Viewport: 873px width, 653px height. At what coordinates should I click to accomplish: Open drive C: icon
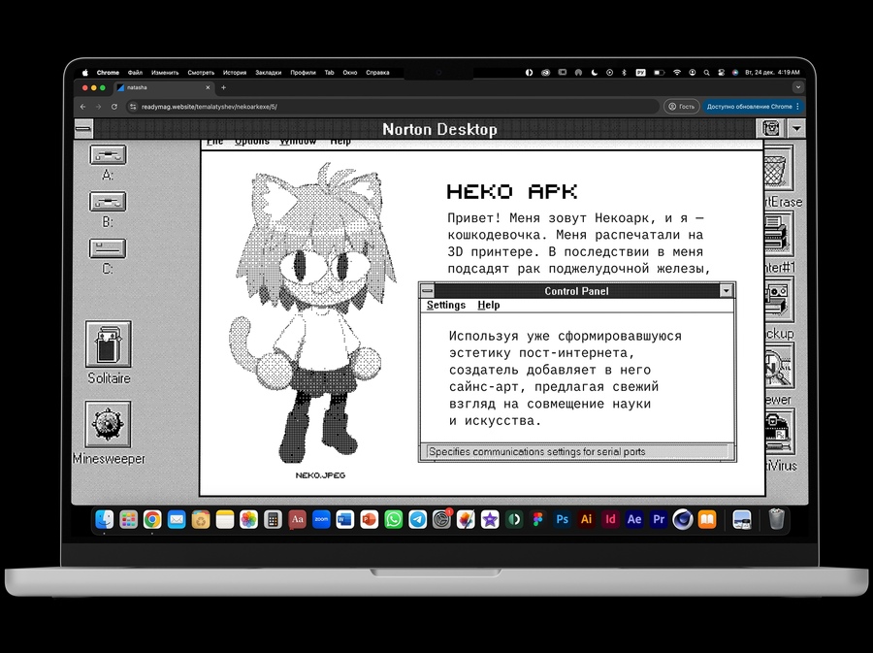tap(107, 247)
